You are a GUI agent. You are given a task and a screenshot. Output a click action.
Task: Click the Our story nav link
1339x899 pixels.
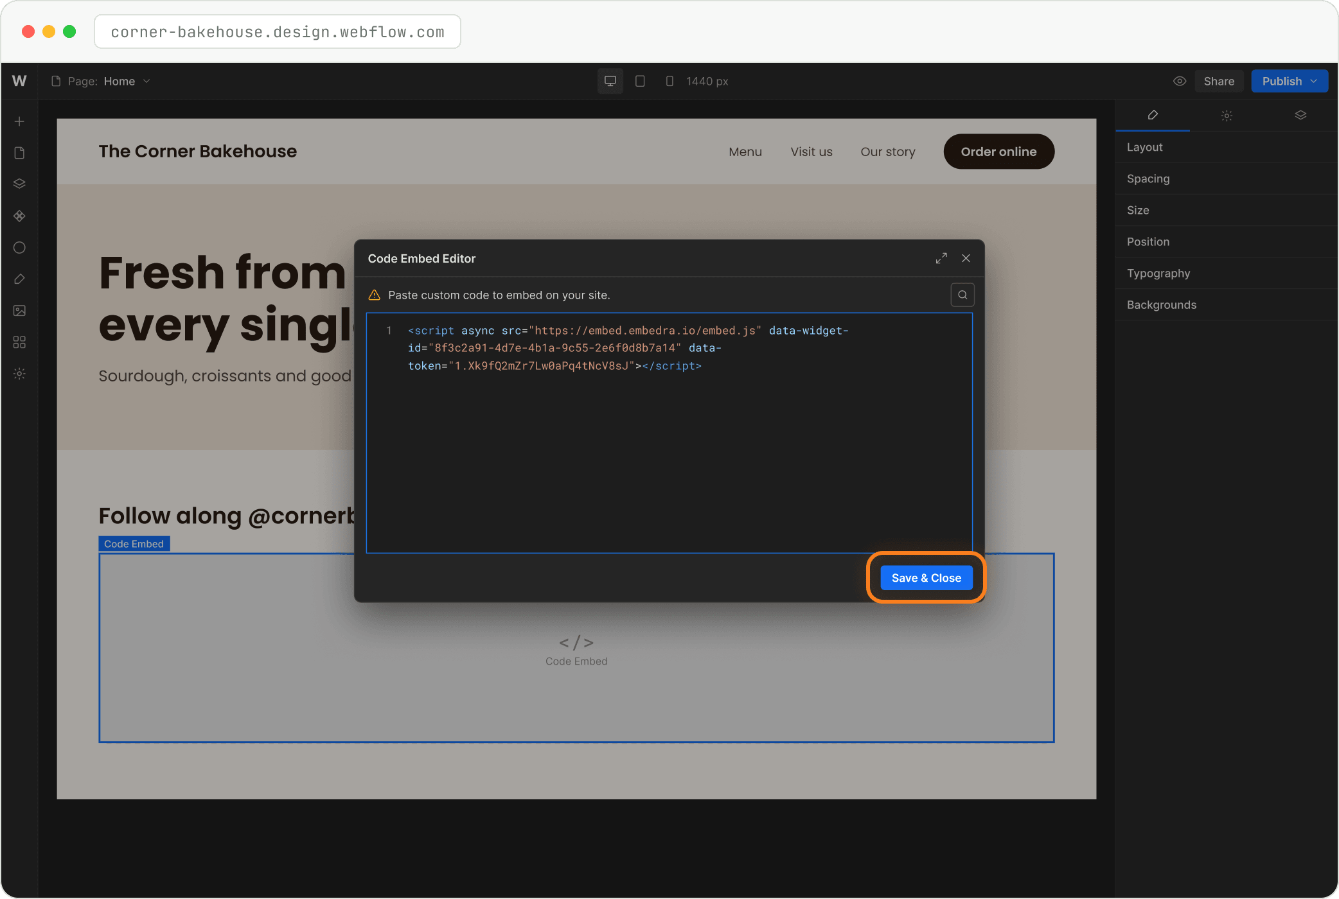click(888, 152)
